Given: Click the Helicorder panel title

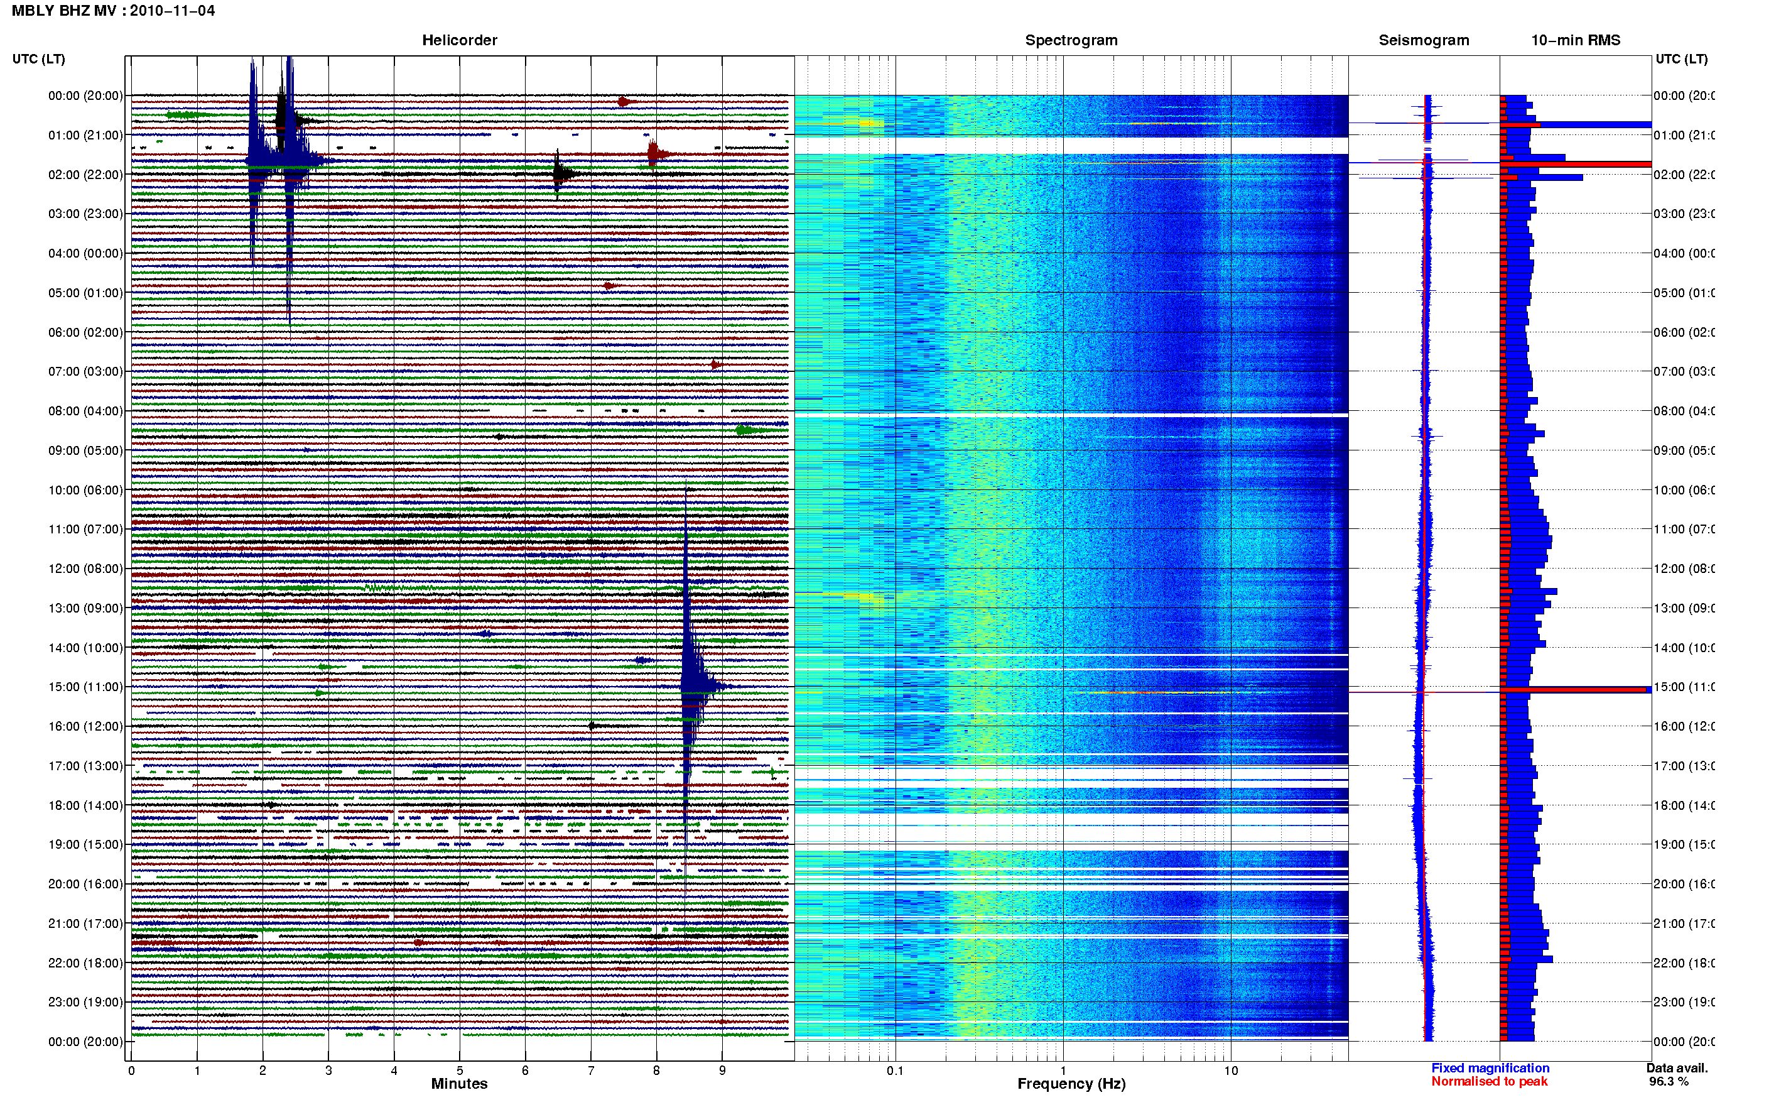Looking at the screenshot, I should pos(459,40).
